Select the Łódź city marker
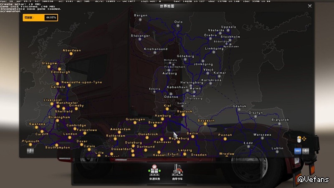This screenshot has width=334, height=188. [x=248, y=147]
